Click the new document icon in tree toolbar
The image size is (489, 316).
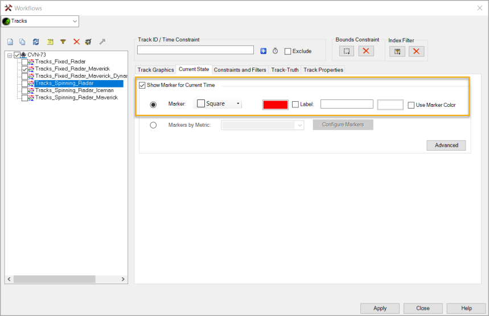tap(10, 42)
